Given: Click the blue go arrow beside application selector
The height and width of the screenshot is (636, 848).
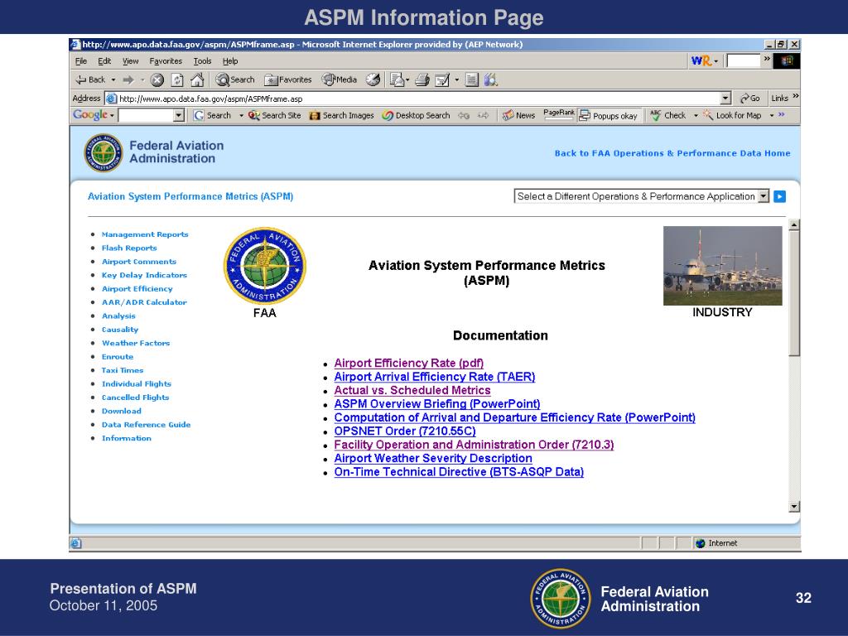Looking at the screenshot, I should coord(779,196).
